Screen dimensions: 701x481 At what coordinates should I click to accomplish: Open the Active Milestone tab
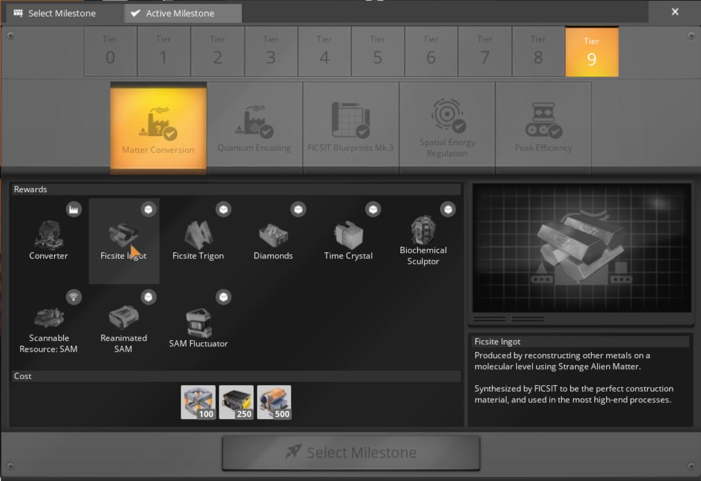pos(183,13)
